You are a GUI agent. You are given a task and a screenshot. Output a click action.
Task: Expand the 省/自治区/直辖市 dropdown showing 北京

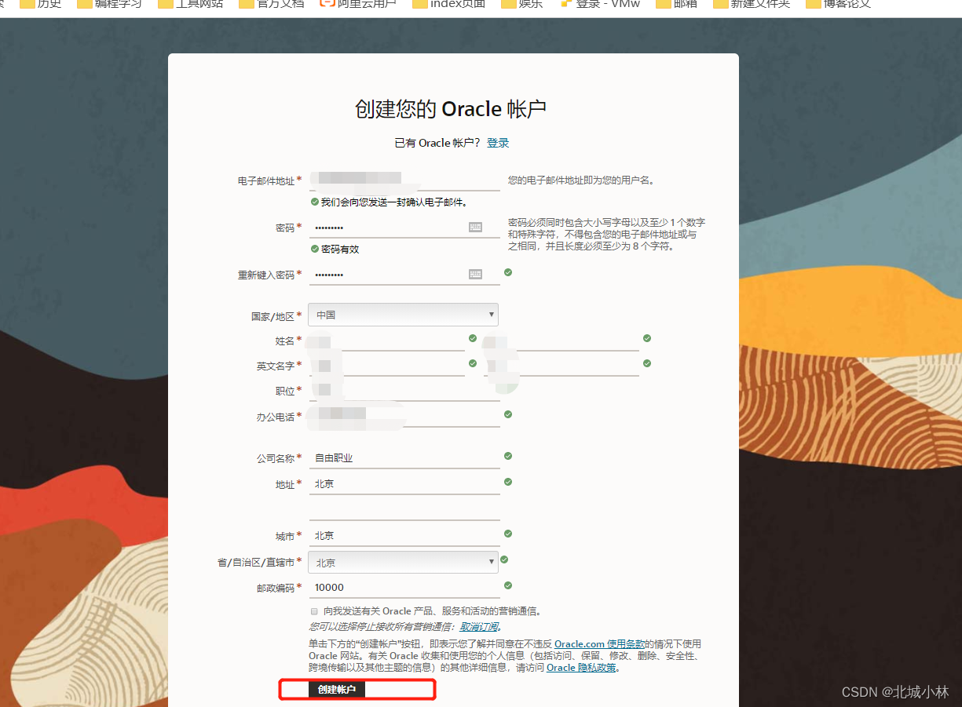point(404,562)
